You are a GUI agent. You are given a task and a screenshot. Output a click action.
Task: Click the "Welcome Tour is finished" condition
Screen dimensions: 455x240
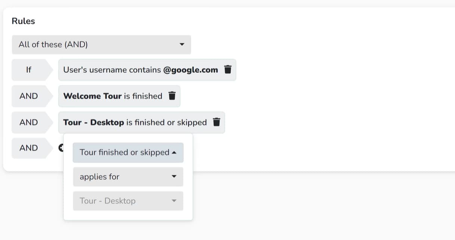tap(112, 96)
